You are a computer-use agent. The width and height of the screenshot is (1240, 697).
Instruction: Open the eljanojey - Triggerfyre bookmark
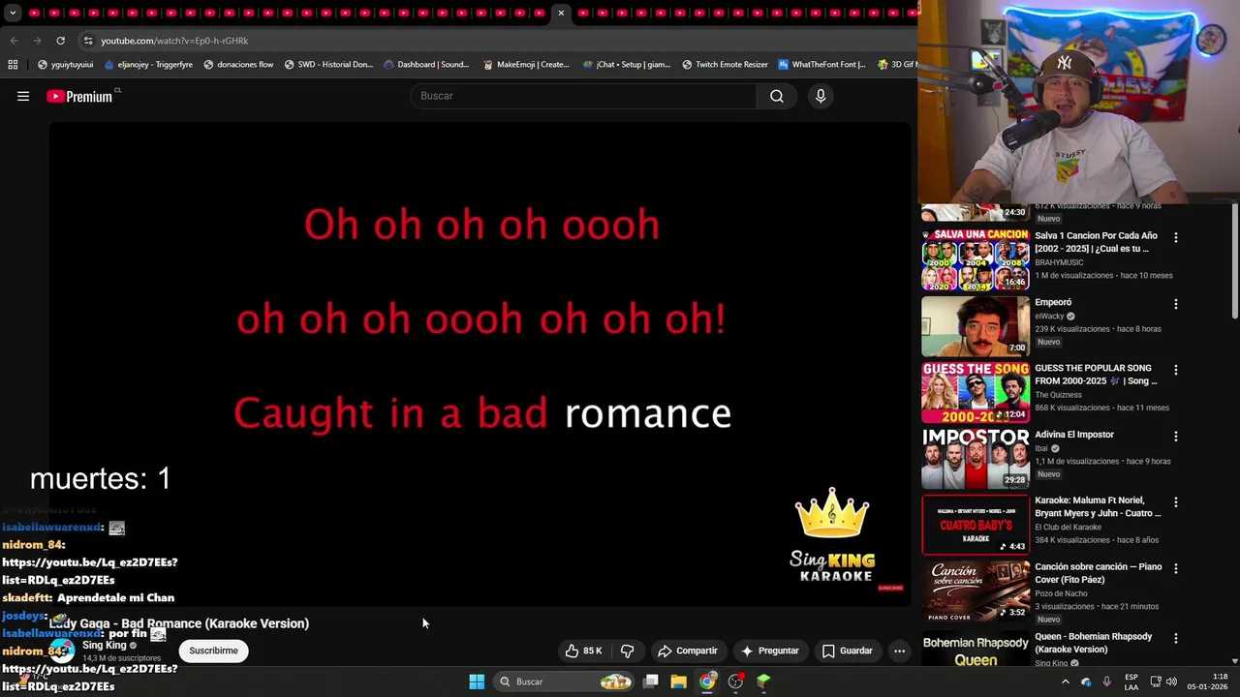148,65
